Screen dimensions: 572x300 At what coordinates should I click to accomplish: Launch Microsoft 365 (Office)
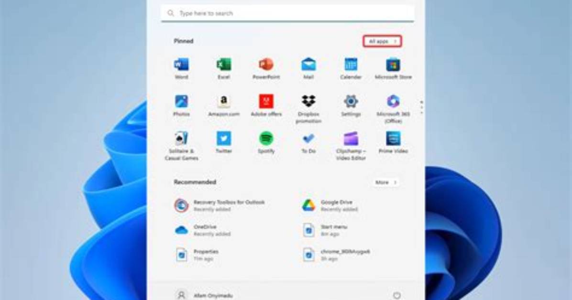tap(393, 108)
